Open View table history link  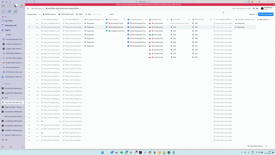(x=255, y=146)
